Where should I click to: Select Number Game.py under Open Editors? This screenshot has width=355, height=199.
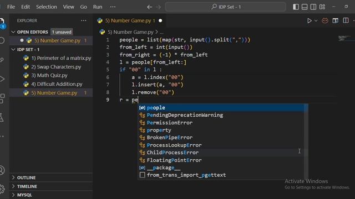[x=51, y=40]
